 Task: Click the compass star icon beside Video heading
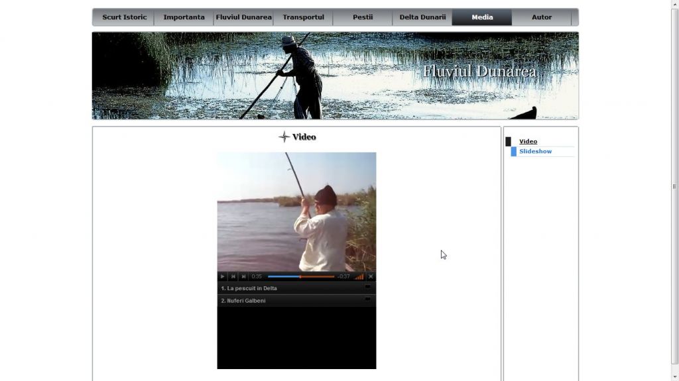pyautogui.click(x=284, y=137)
